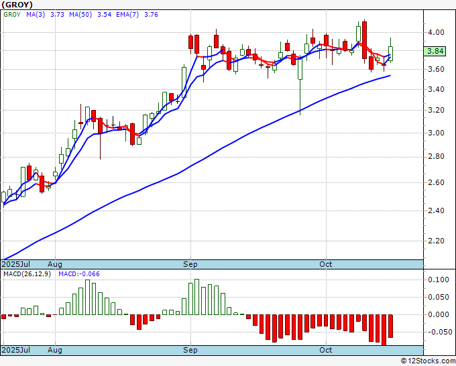Click the (GROY) chart title
This screenshot has width=456, height=366.
point(17,5)
